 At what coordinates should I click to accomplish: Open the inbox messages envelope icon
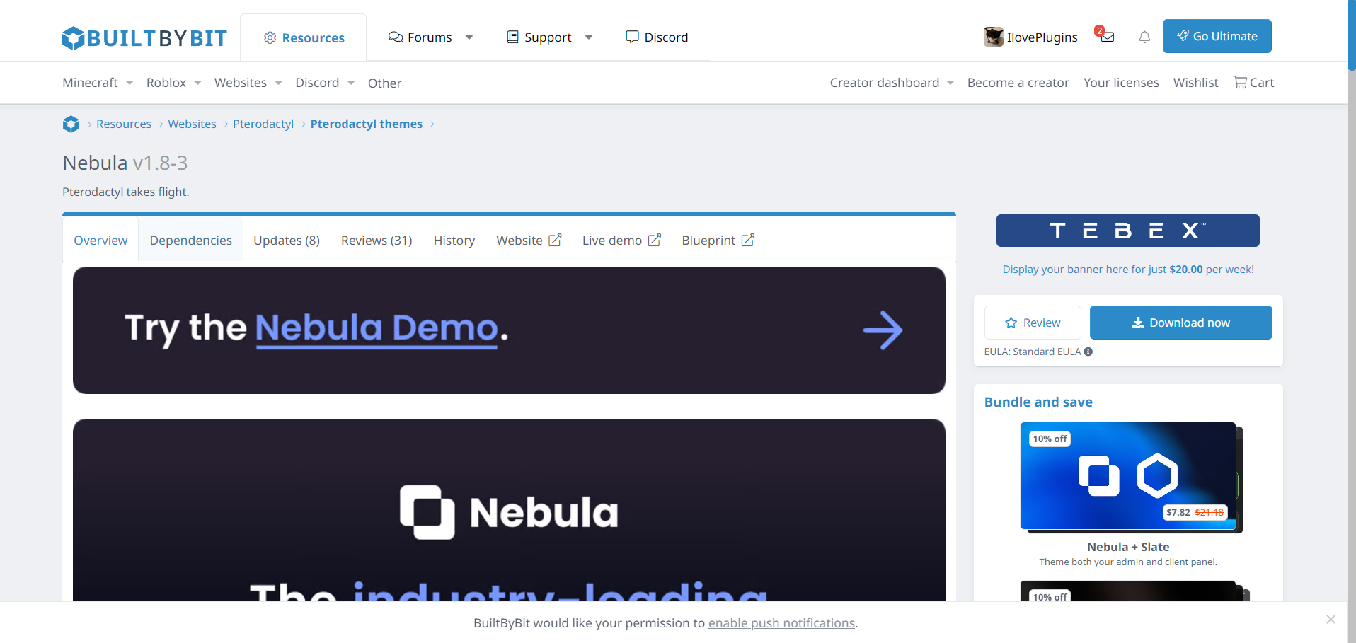click(x=1107, y=37)
